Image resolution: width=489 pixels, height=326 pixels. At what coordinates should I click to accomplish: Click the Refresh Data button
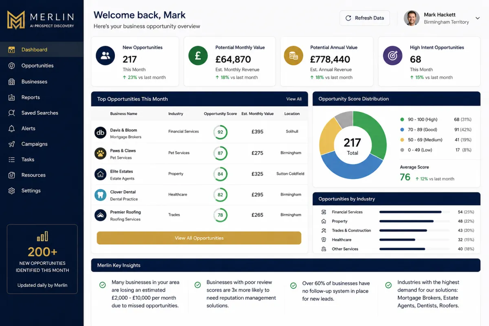(365, 18)
